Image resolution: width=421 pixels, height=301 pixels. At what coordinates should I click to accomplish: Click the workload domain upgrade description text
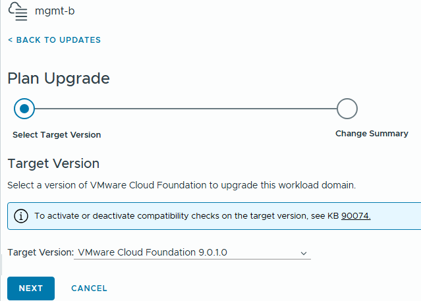(182, 185)
